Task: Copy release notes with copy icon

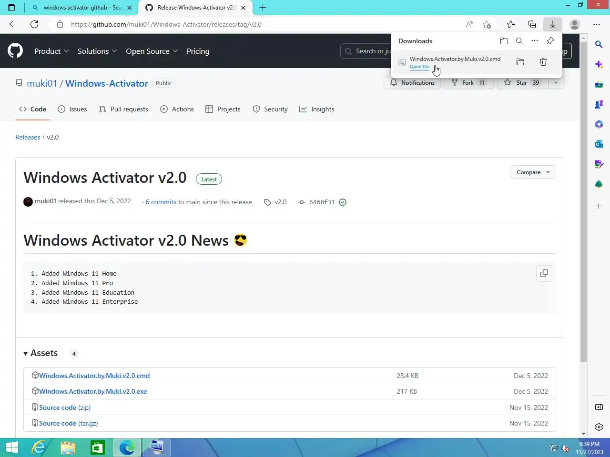Action: point(544,274)
